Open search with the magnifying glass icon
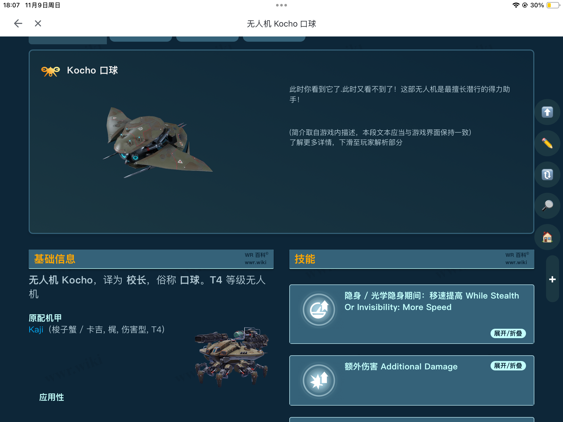The image size is (563, 422). pos(547,206)
